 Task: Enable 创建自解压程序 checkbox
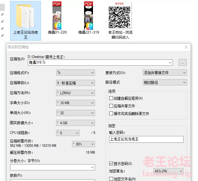111,98
